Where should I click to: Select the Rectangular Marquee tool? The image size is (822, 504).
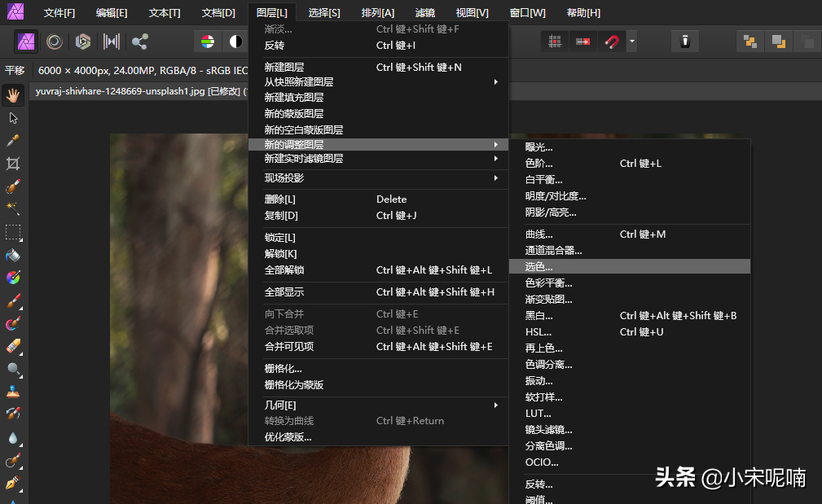(x=13, y=232)
